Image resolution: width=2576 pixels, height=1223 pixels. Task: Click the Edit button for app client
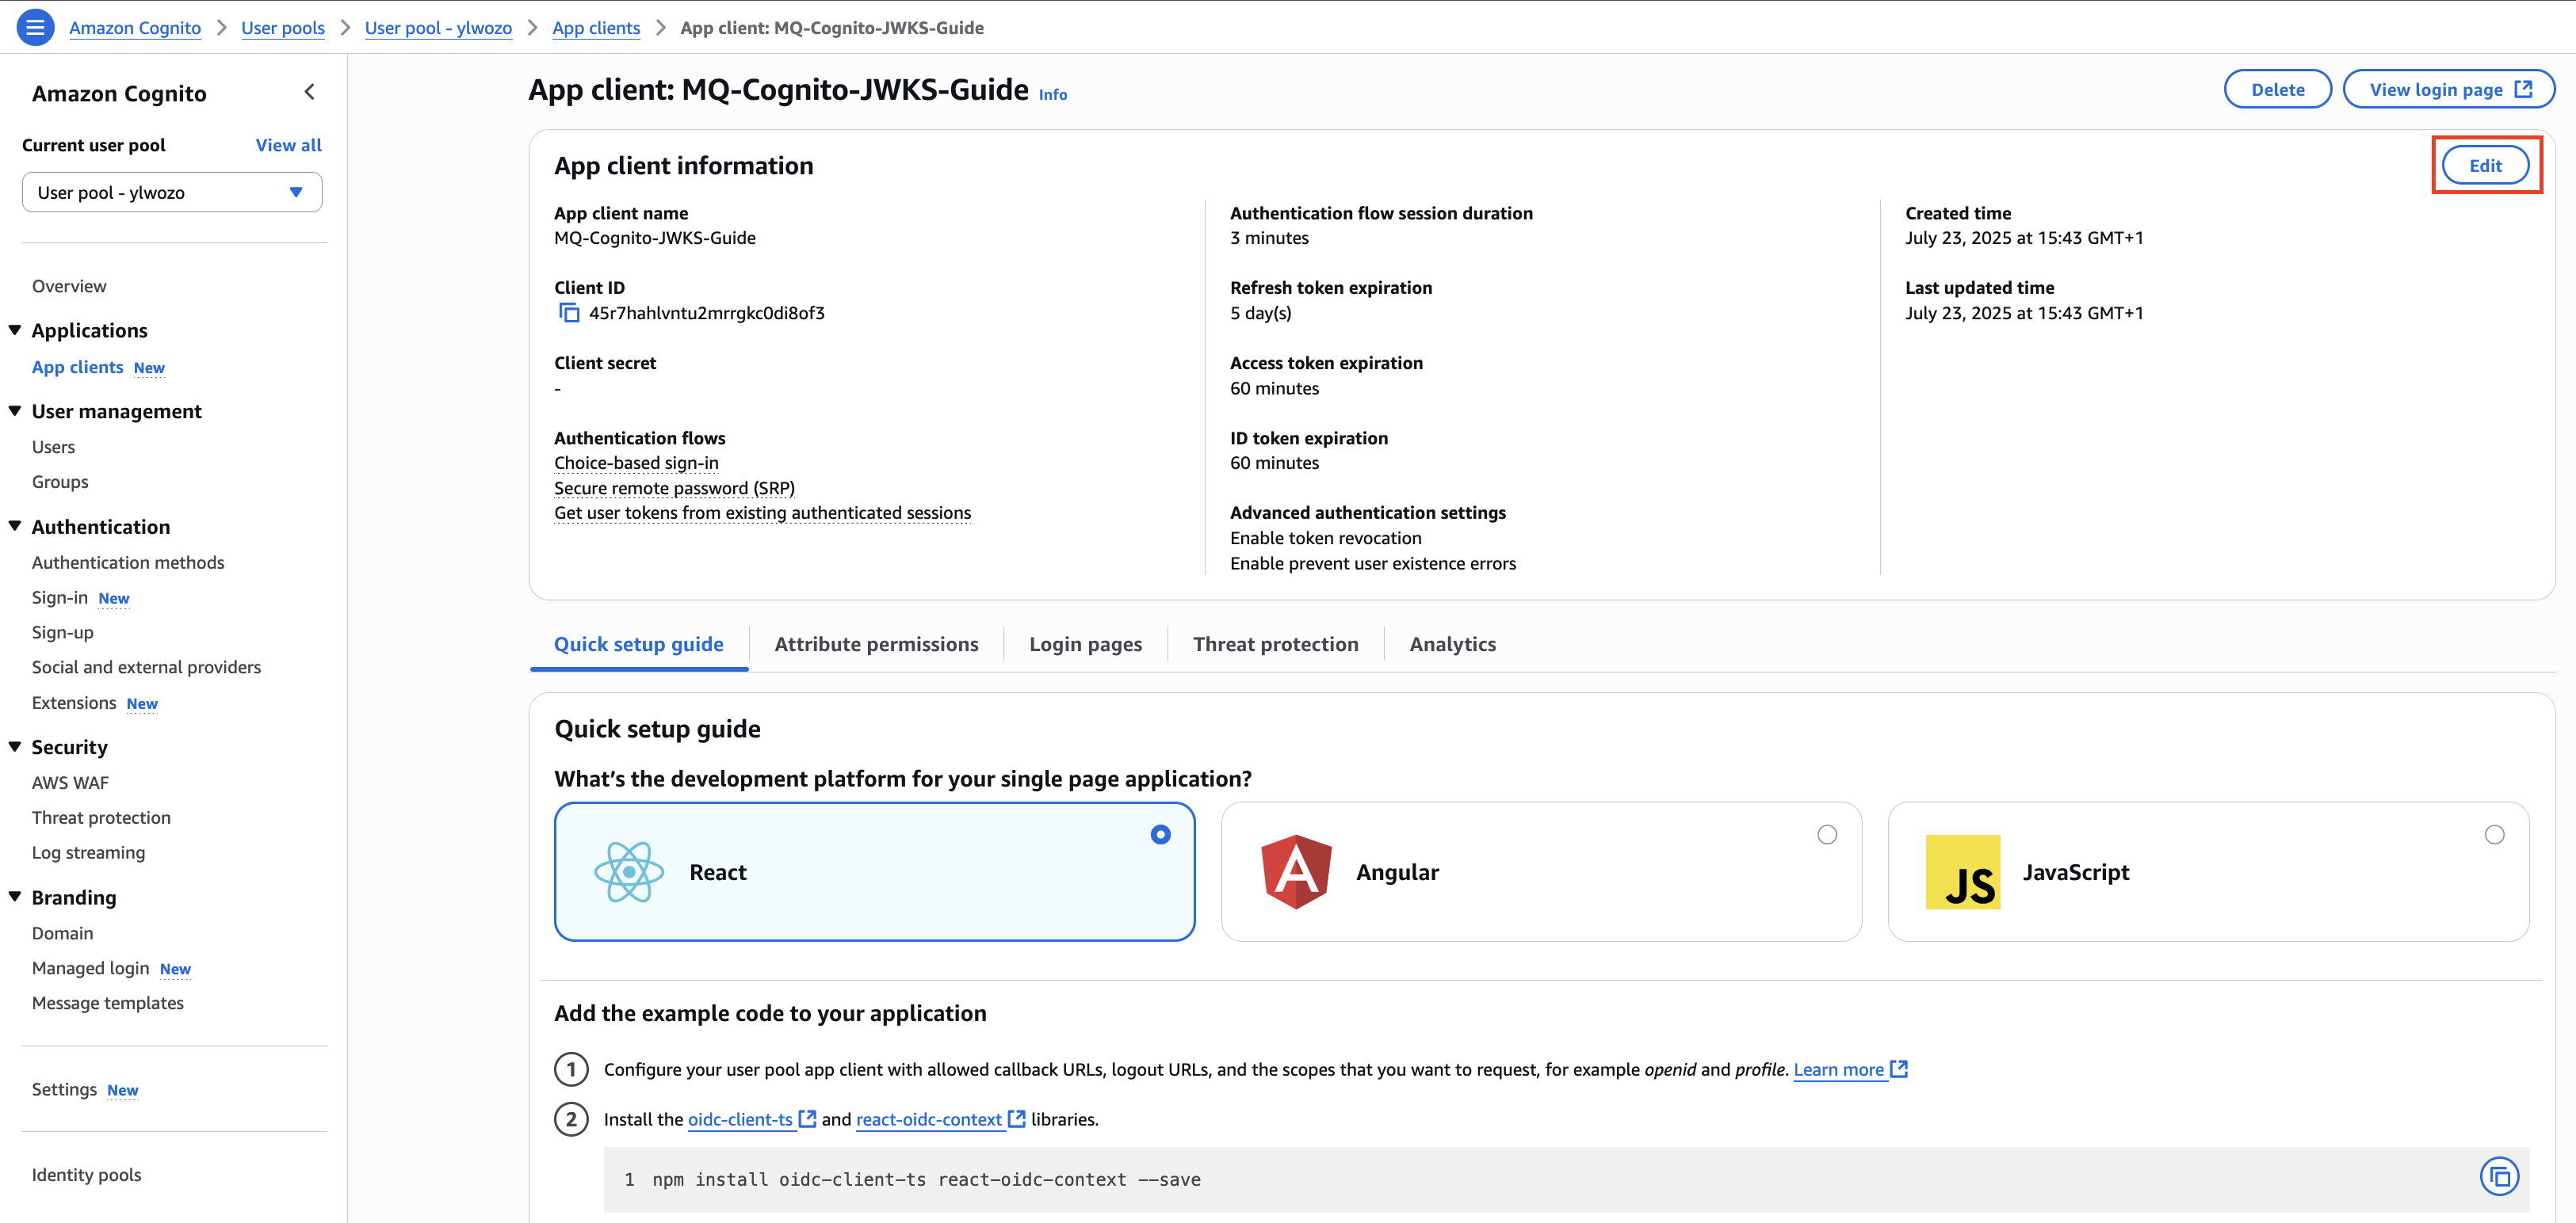[2485, 166]
